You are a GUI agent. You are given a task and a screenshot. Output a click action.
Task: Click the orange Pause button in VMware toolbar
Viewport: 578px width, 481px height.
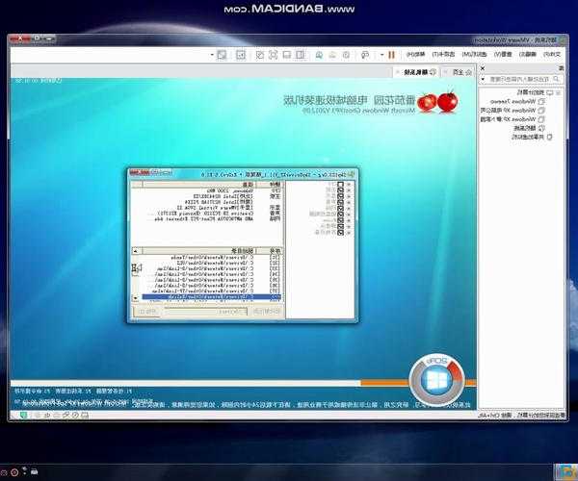click(x=391, y=55)
